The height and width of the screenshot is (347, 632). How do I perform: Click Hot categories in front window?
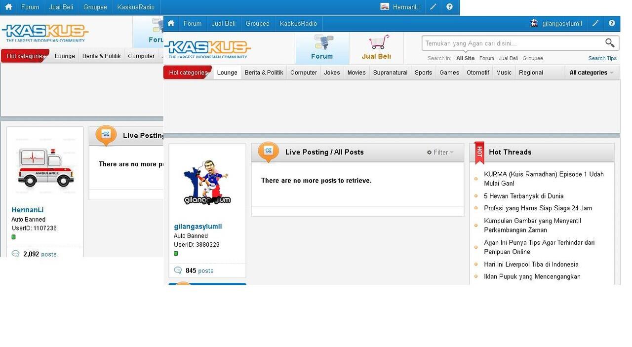pyautogui.click(x=188, y=73)
